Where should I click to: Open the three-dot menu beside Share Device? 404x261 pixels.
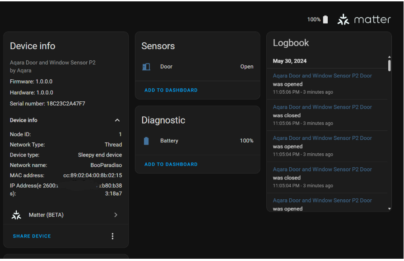(x=112, y=236)
